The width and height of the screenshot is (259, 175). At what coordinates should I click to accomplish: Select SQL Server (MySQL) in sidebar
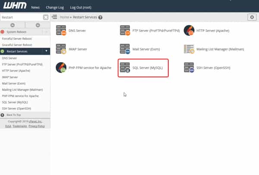pyautogui.click(x=15, y=102)
